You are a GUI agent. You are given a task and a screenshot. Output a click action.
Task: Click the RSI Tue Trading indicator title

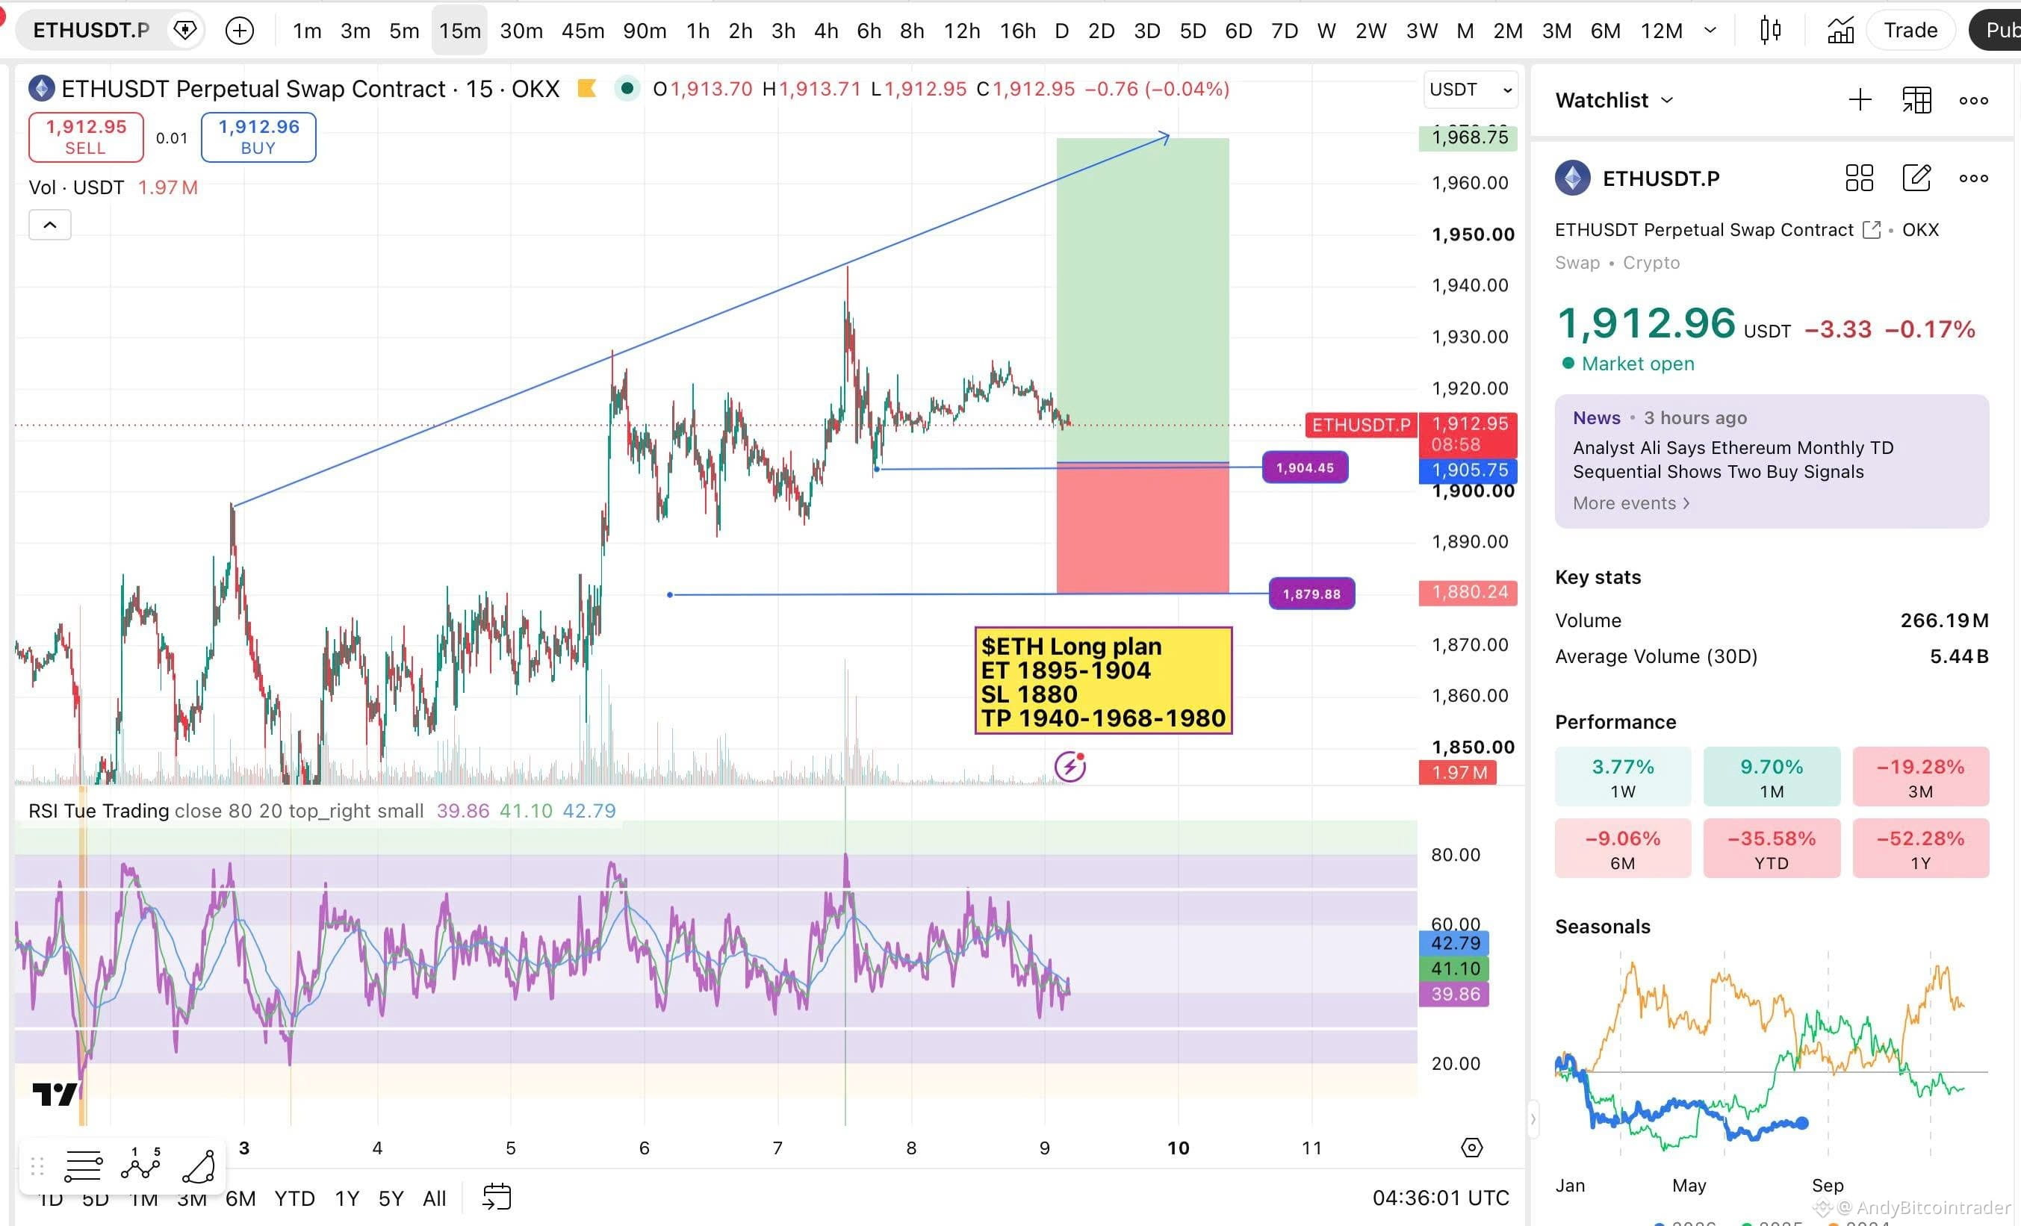99,811
